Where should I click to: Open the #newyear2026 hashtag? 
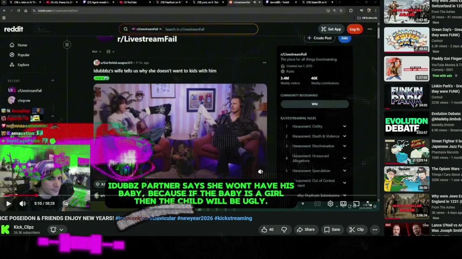[195, 218]
